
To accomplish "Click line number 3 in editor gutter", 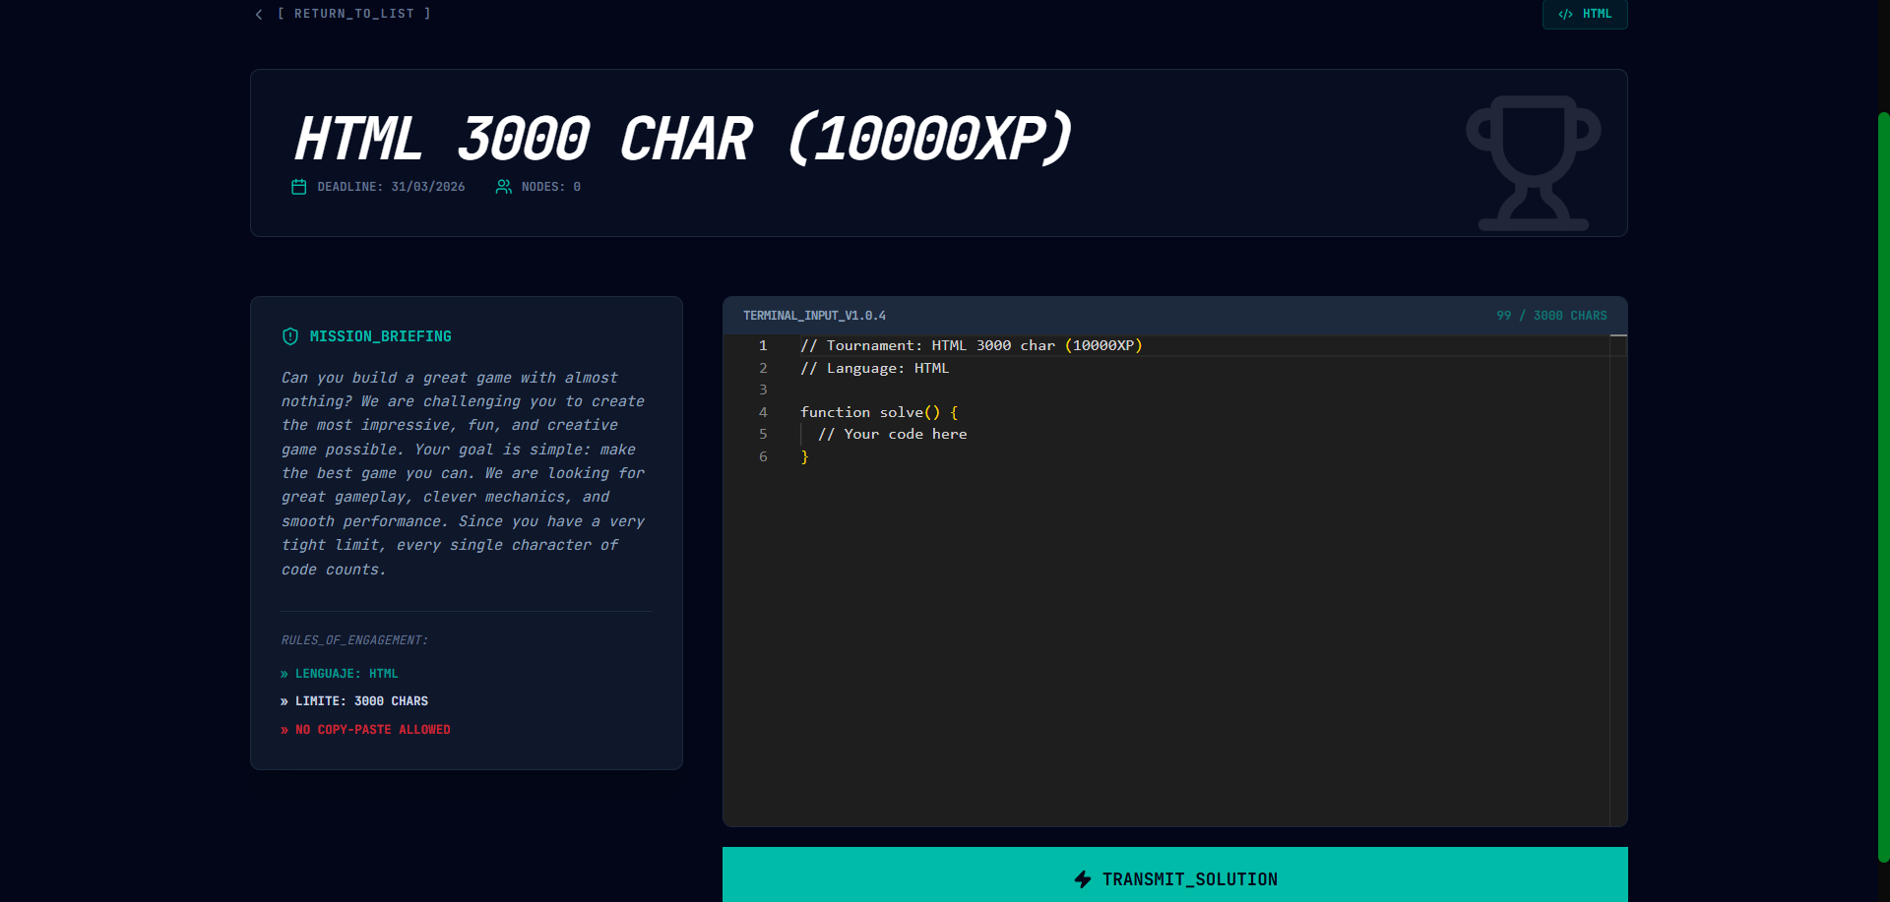I will point(763,390).
